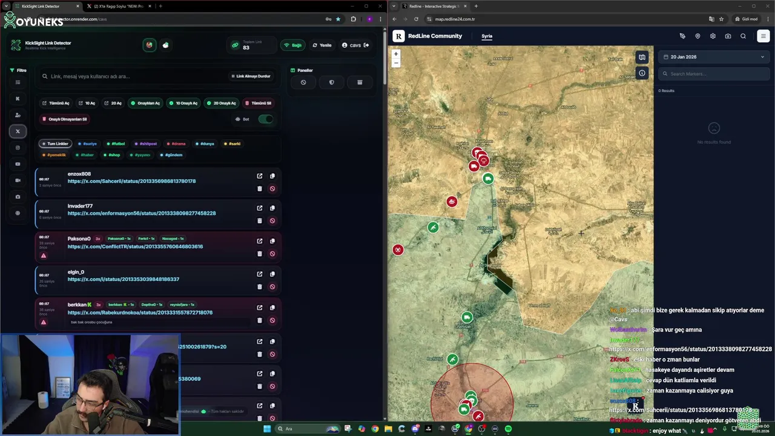Screen dimensions: 775x436
Task: Open the archive panel under Paneller
Action: (x=360, y=82)
